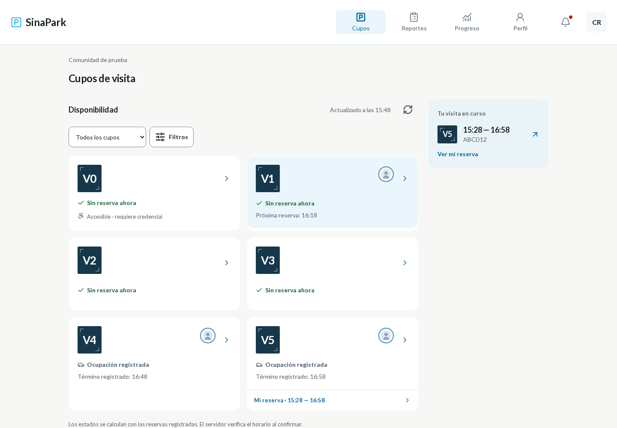This screenshot has width=617, height=428.
Task: Expand V5 card with its top chevron
Action: [x=405, y=340]
